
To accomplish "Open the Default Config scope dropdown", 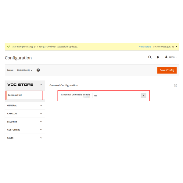I will (x=25, y=70).
